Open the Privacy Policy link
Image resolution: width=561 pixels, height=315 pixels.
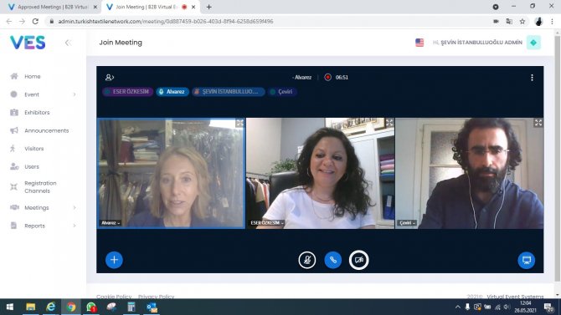(156, 297)
